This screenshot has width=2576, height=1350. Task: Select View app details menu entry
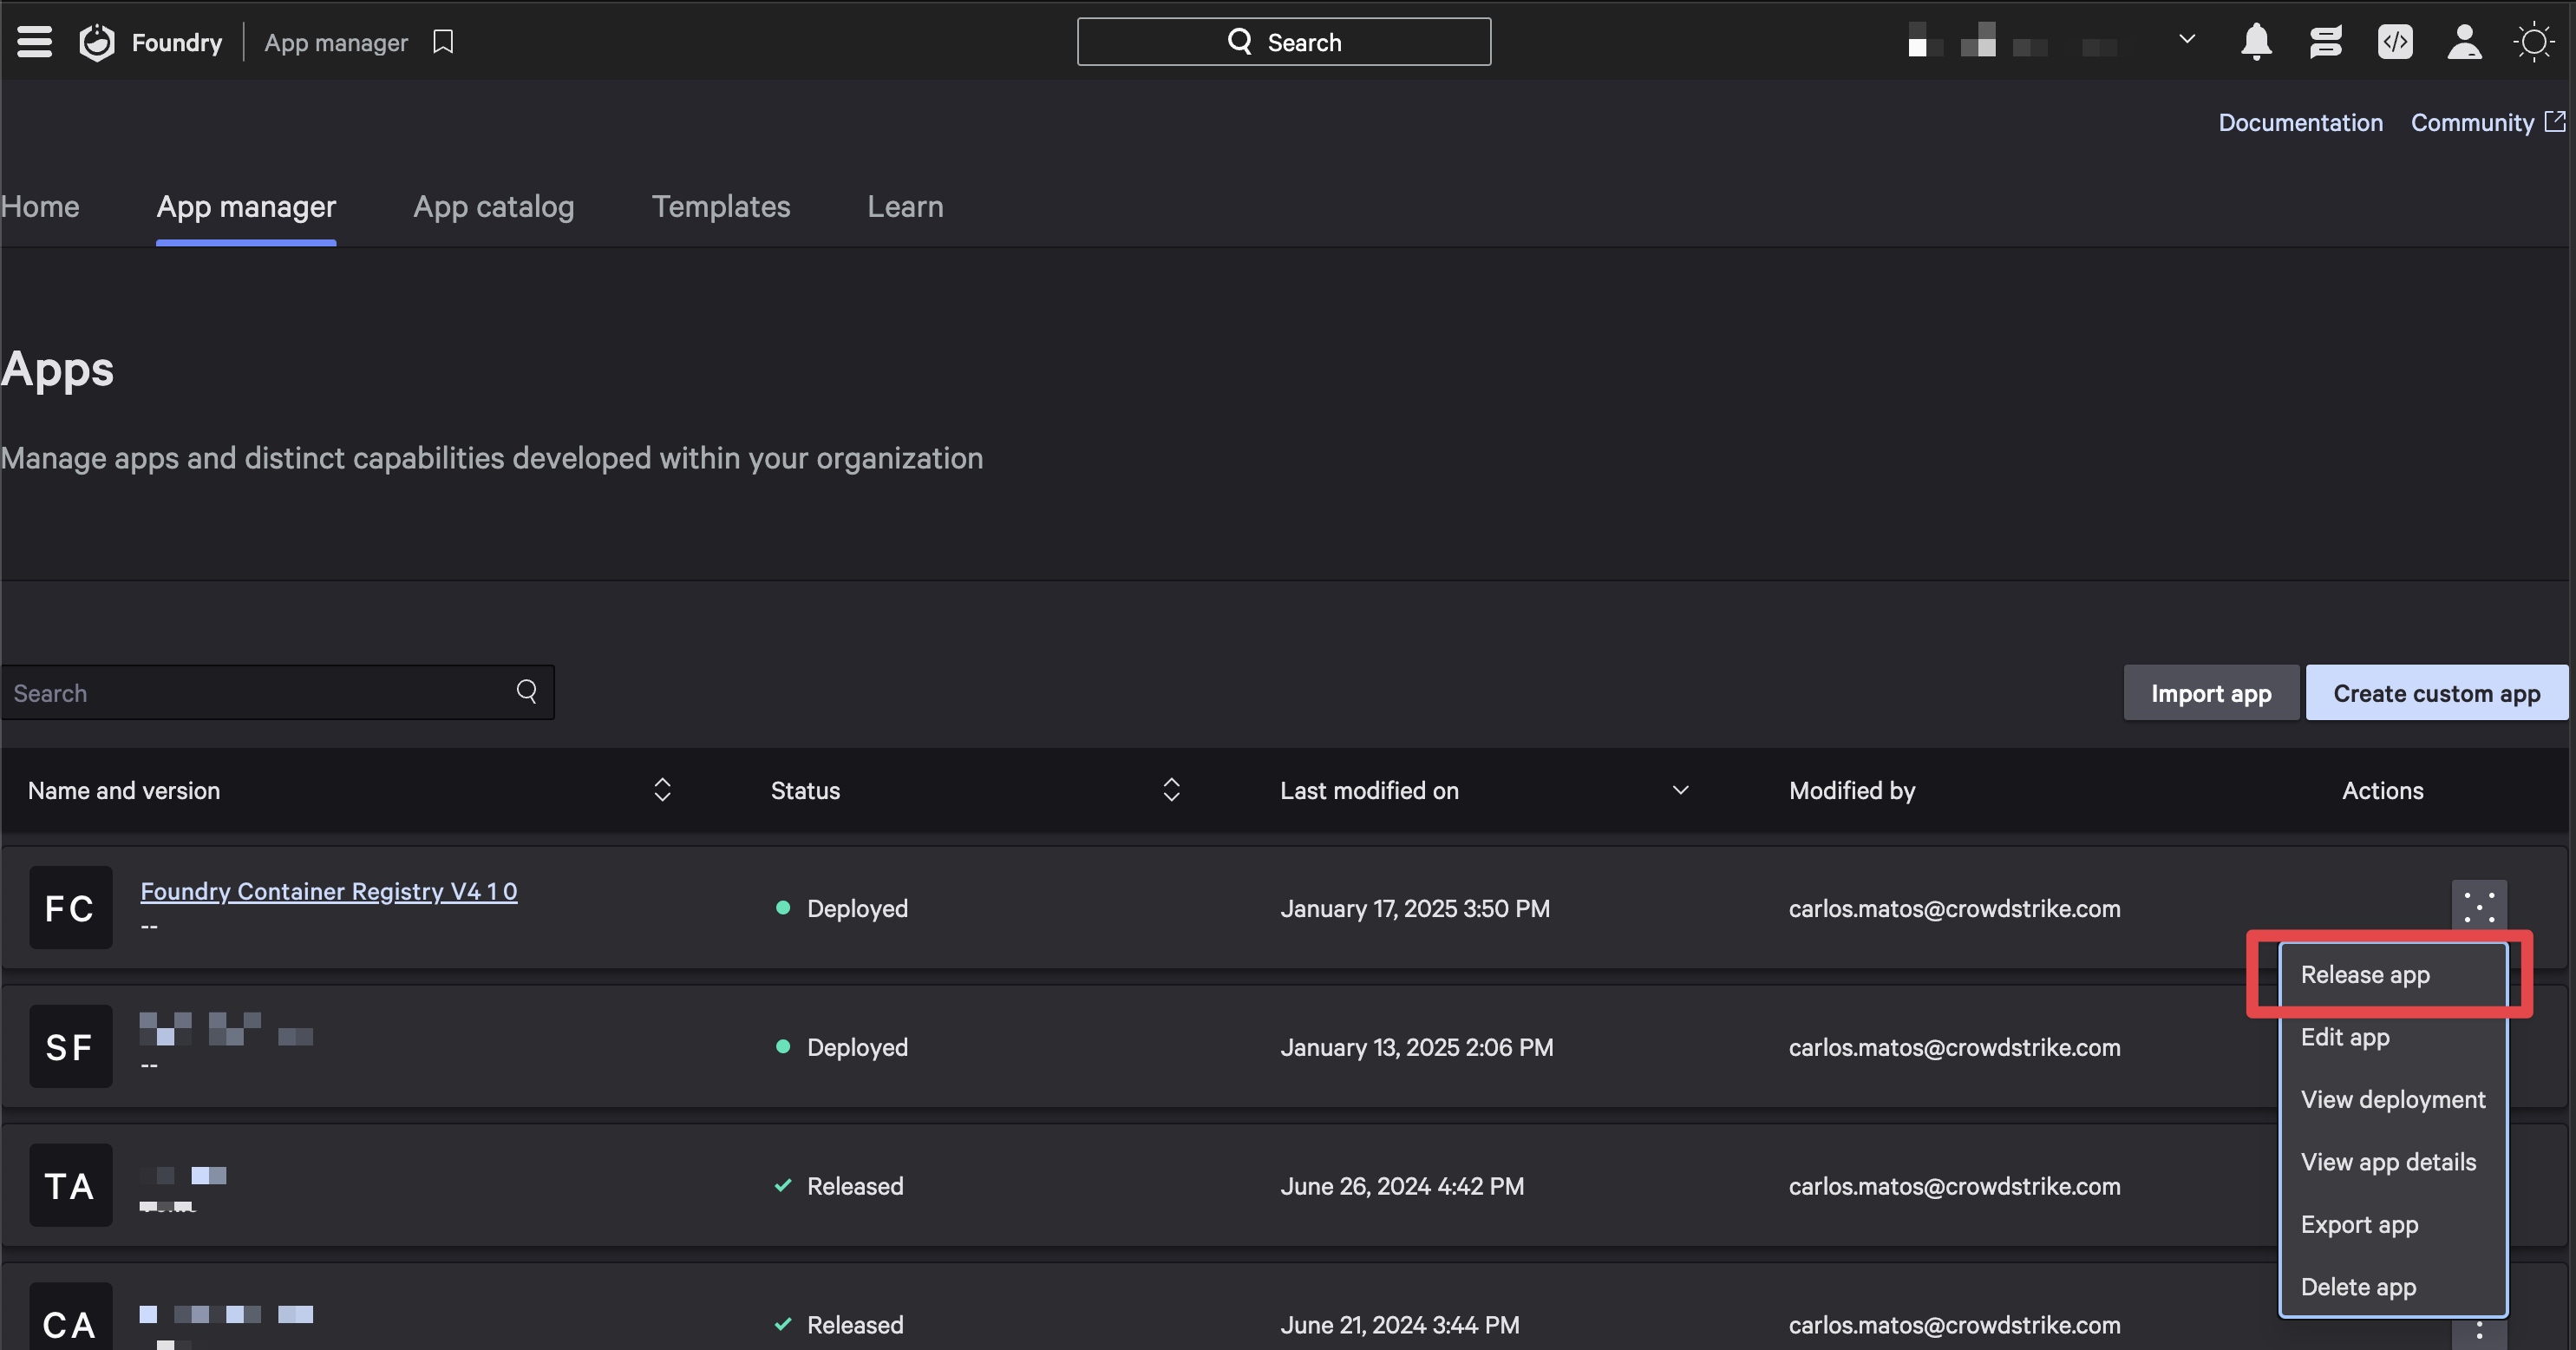[x=2392, y=1162]
